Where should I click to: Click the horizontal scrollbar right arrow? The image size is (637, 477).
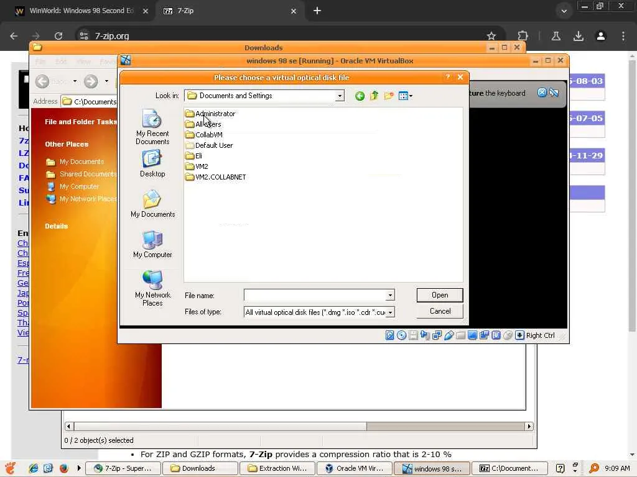(529, 426)
